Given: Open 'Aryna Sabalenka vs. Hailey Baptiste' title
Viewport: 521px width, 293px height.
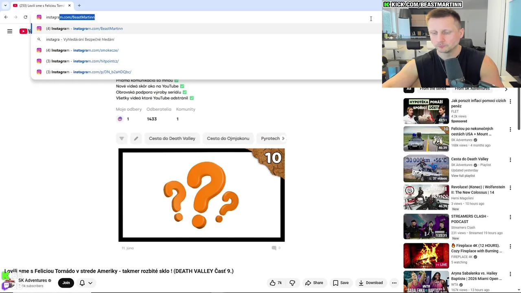Looking at the screenshot, I should [x=477, y=276].
